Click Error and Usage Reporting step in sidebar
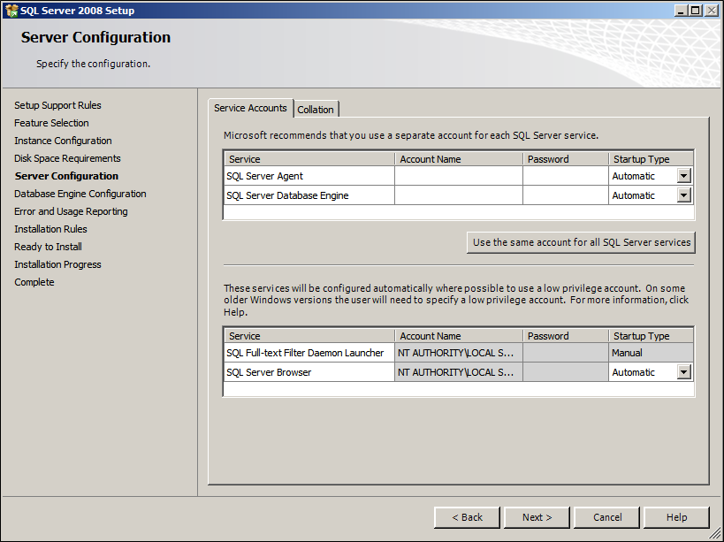This screenshot has height=542, width=724. click(x=71, y=211)
